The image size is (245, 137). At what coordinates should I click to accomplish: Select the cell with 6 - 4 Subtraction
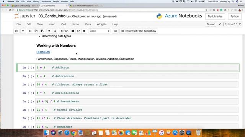coord(137,76)
